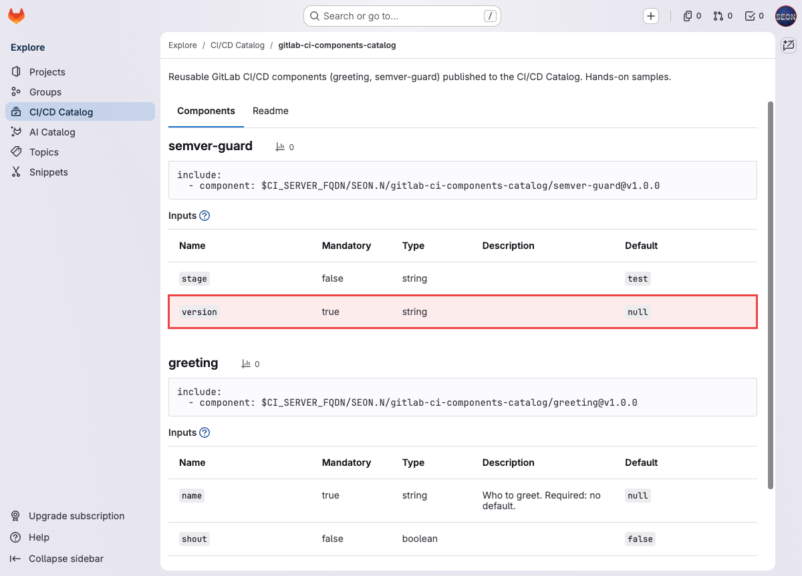Click the Topics tag icon
Screen dimensions: 802x576
[16, 152]
